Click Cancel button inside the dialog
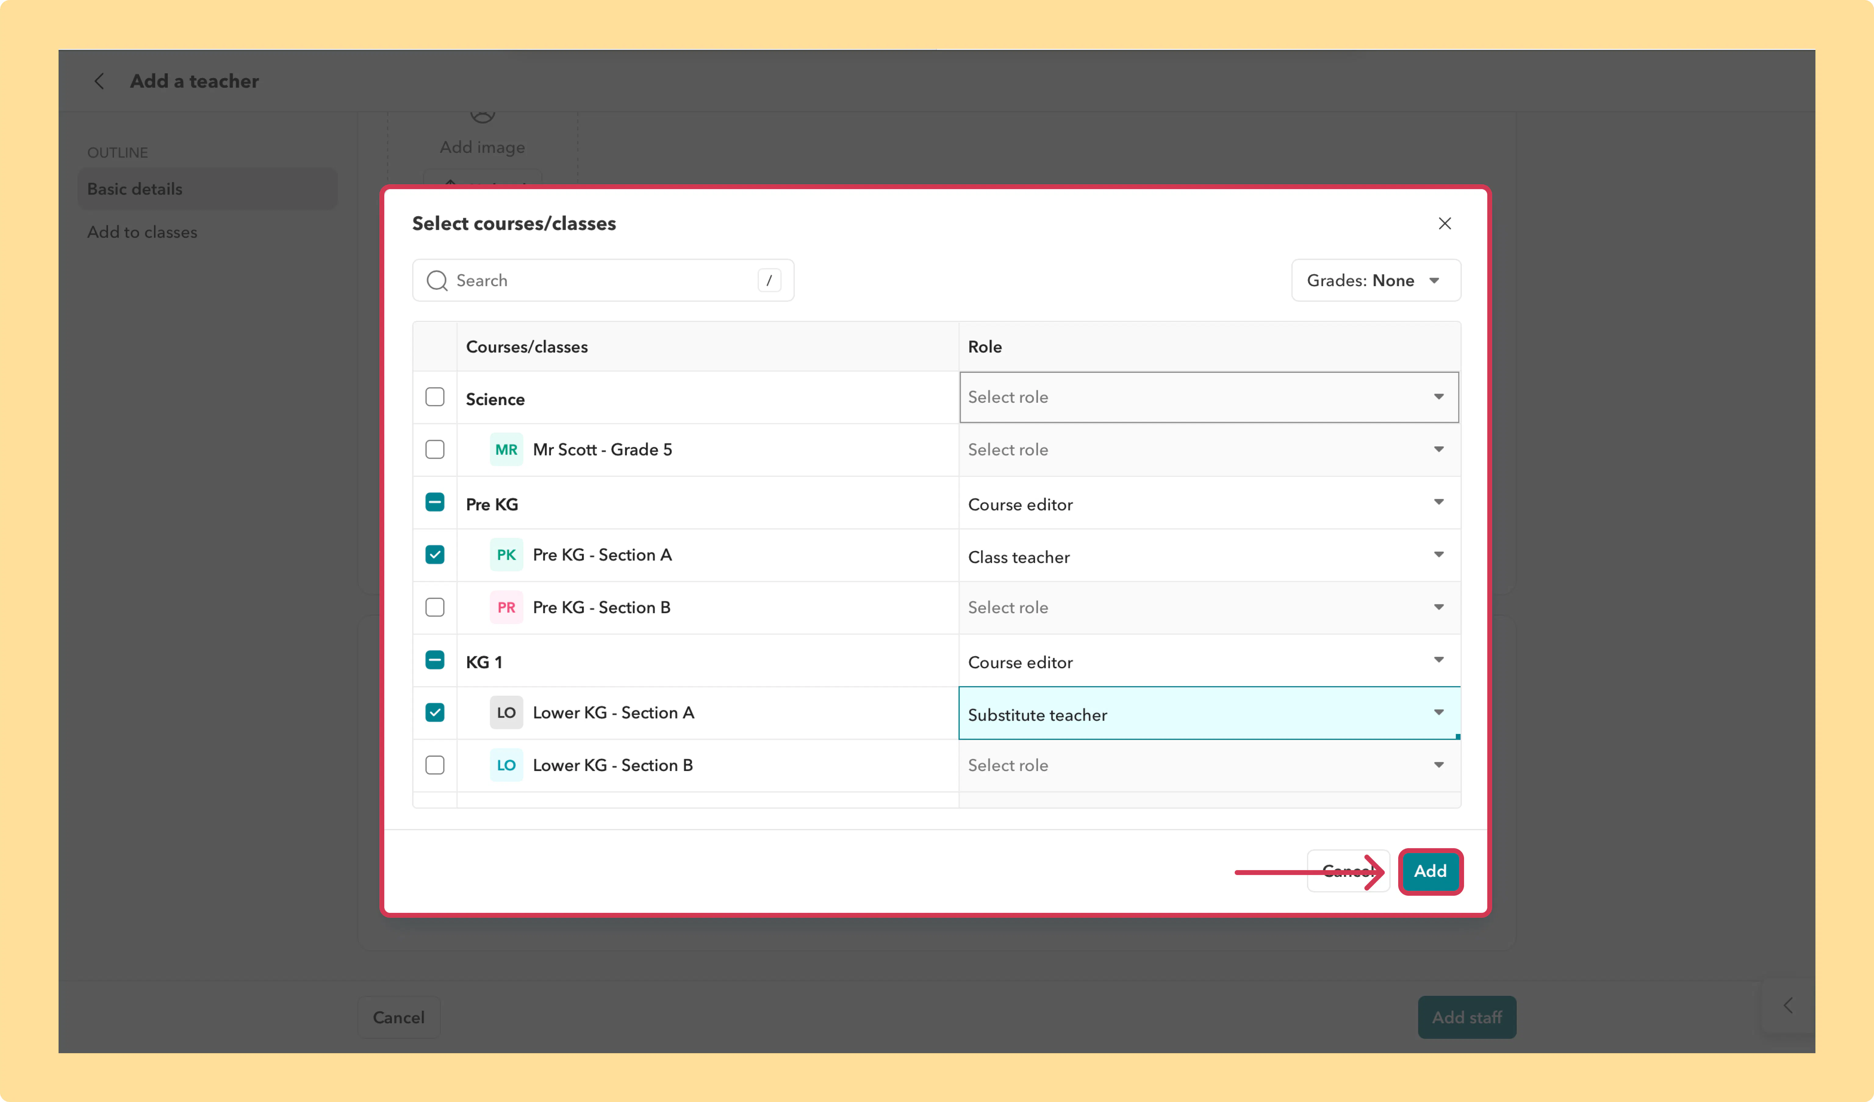The width and height of the screenshot is (1874, 1102). (1348, 871)
